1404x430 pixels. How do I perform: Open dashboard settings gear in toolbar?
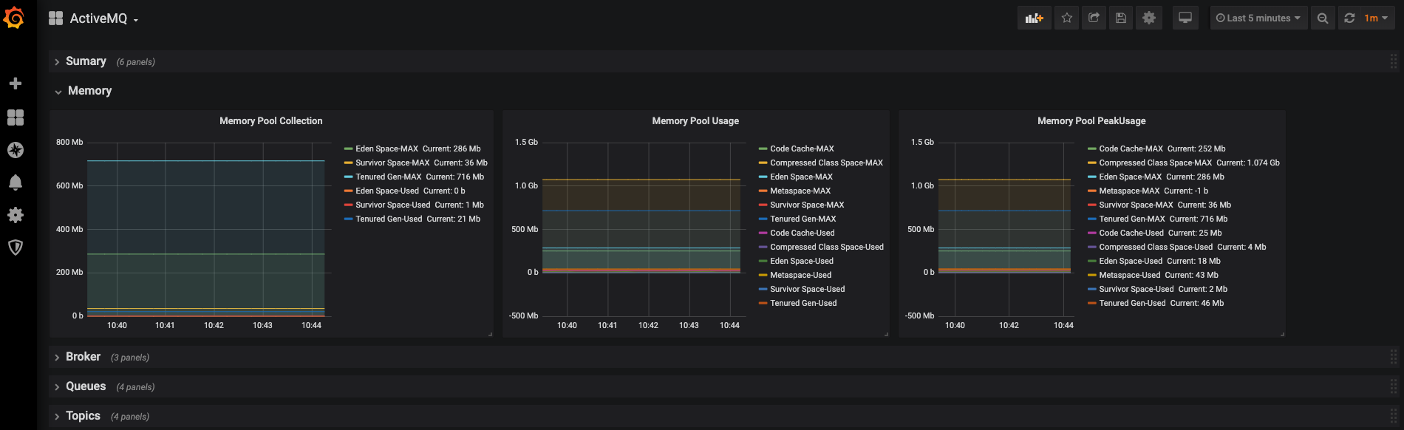tap(1149, 18)
